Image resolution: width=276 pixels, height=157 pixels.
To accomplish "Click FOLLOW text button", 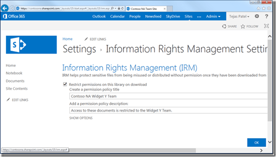I will coord(252,27).
